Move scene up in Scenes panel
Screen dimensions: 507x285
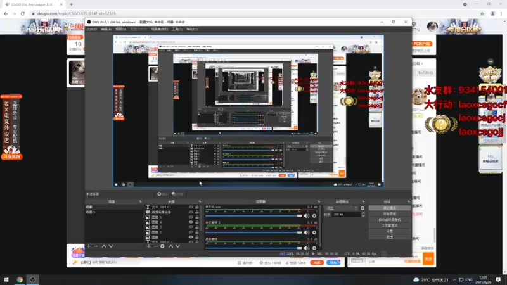click(x=104, y=246)
